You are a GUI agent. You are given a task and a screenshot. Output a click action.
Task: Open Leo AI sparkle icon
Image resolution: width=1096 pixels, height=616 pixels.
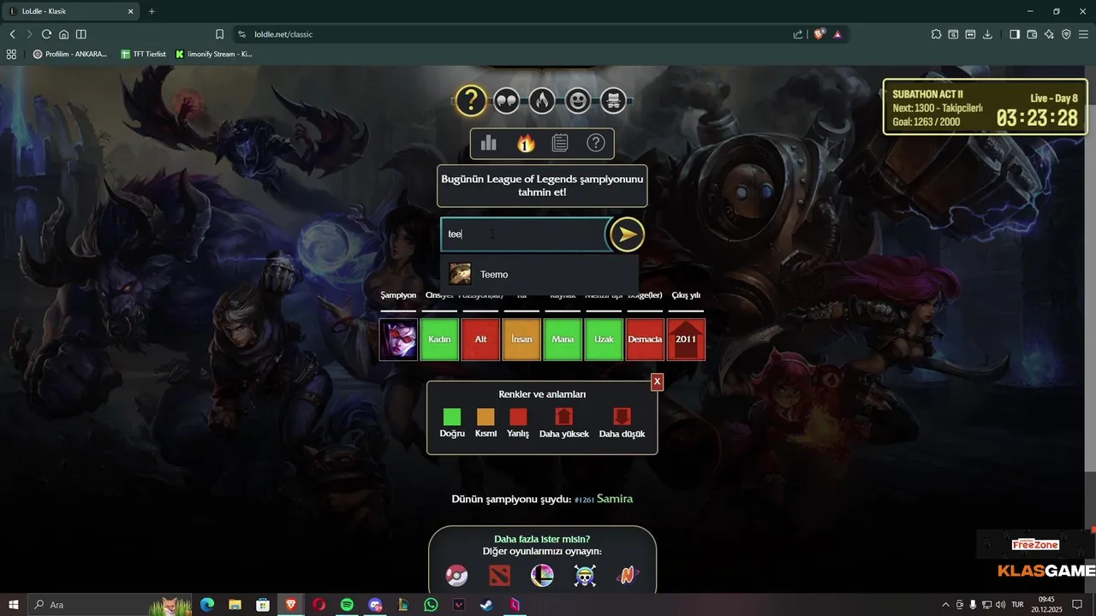[1049, 34]
